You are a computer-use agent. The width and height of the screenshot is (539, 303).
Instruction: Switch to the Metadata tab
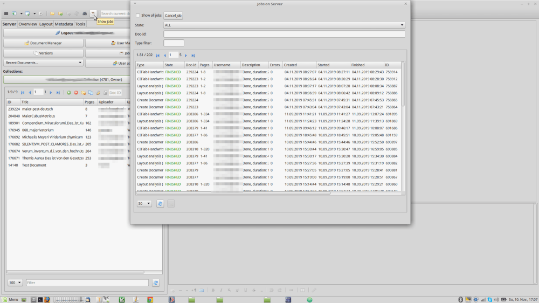(64, 24)
